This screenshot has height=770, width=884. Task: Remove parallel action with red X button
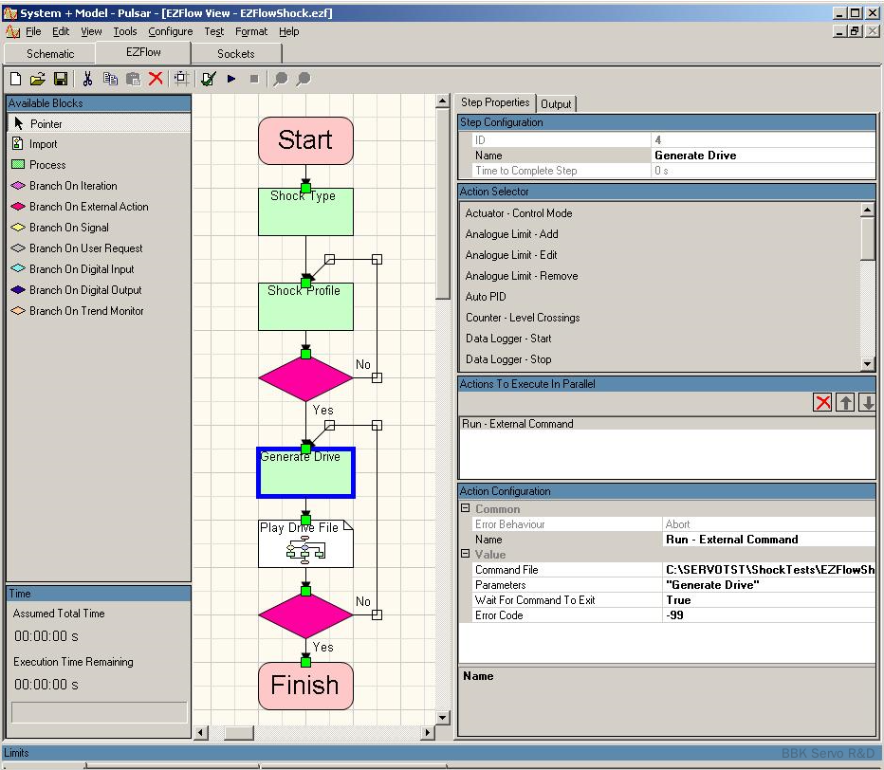coord(822,403)
